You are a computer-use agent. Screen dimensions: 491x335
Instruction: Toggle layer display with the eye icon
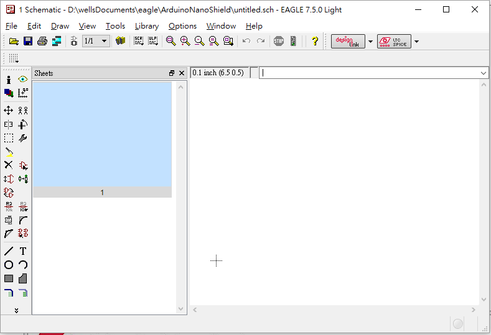tap(23, 80)
